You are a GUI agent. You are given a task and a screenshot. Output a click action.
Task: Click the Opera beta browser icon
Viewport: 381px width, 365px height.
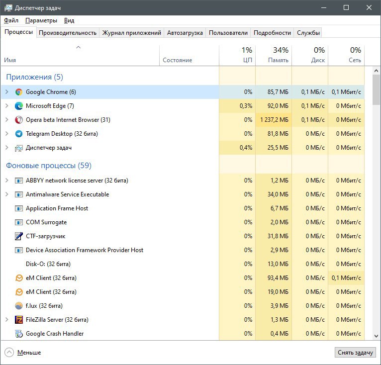pos(19,120)
